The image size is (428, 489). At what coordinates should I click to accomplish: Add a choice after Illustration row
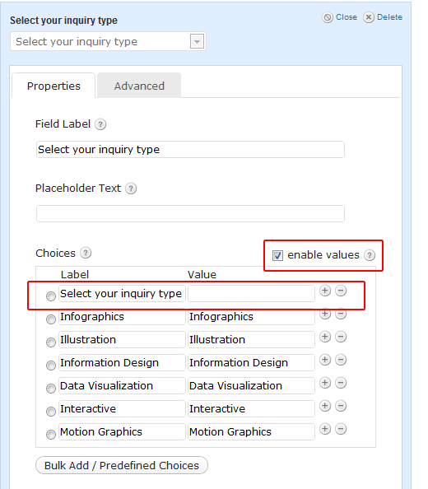(x=325, y=337)
